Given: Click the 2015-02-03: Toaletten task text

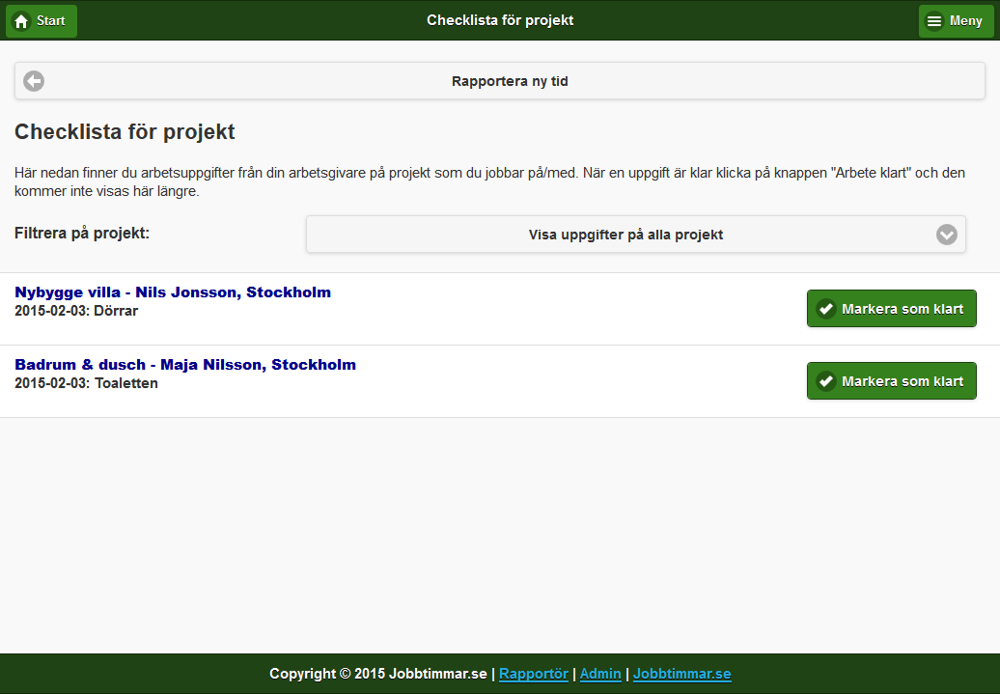Looking at the screenshot, I should pyautogui.click(x=86, y=383).
